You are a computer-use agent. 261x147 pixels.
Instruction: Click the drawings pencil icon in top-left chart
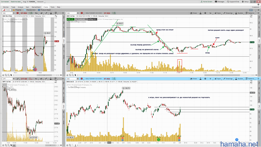pos(46,13)
